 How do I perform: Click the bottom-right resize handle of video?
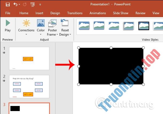(143, 84)
